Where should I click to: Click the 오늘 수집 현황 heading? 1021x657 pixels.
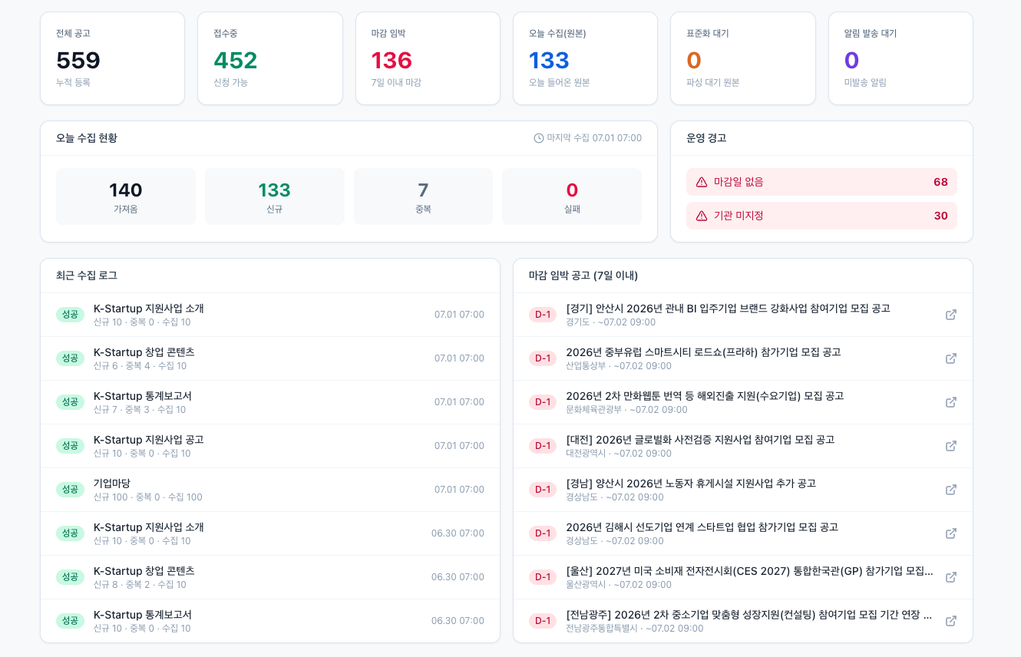pos(87,138)
